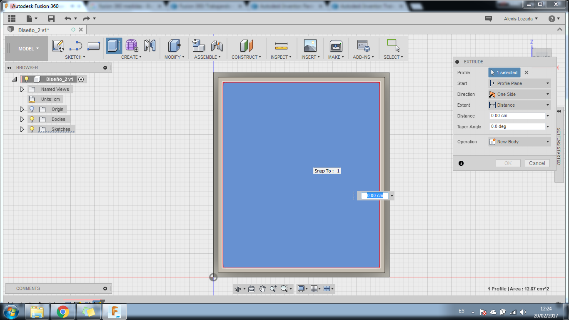This screenshot has width=569, height=320.
Task: Expand the Sketches folder
Action: tap(22, 129)
